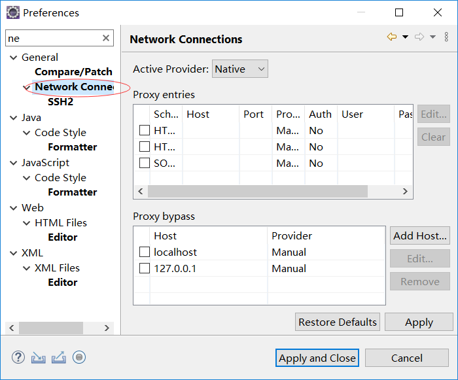Click the Help question mark icon
This screenshot has height=380, width=458.
coord(18,357)
